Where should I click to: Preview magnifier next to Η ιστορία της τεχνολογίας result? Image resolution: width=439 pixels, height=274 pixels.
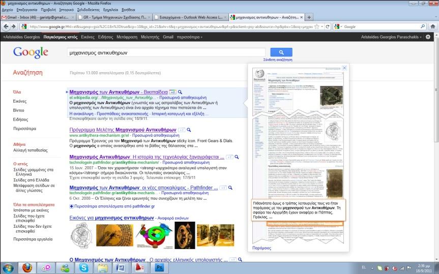tap(237, 157)
